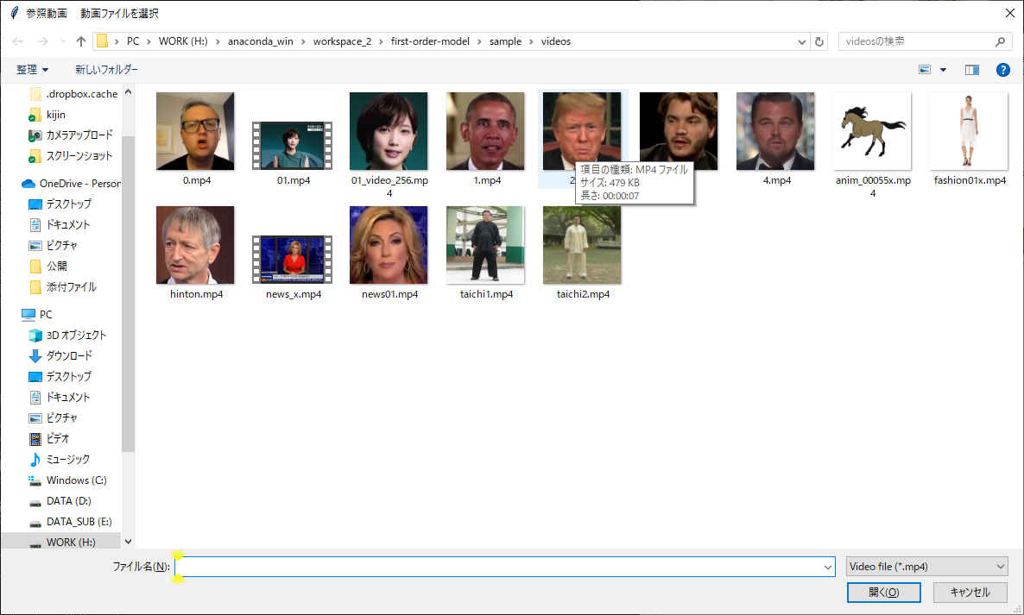Open the help question mark icon
Viewport: 1024px width, 615px height.
[x=1002, y=70]
